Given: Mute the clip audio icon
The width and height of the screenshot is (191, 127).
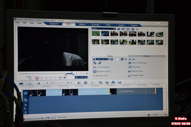Looking at the screenshot, I should click(x=126, y=59).
